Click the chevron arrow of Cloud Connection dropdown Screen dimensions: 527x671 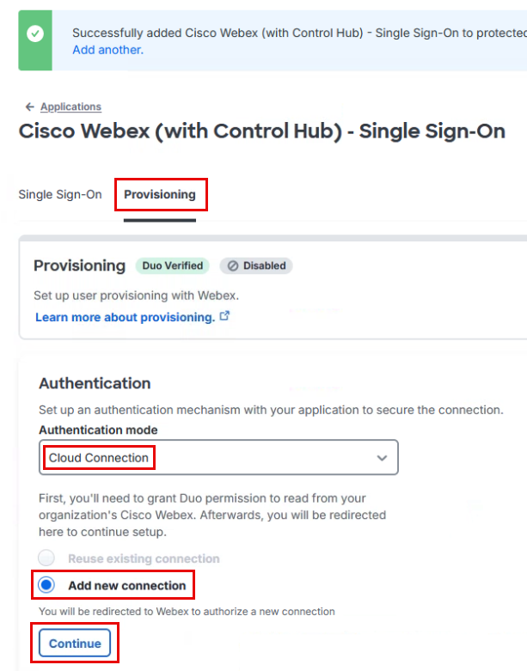point(382,458)
